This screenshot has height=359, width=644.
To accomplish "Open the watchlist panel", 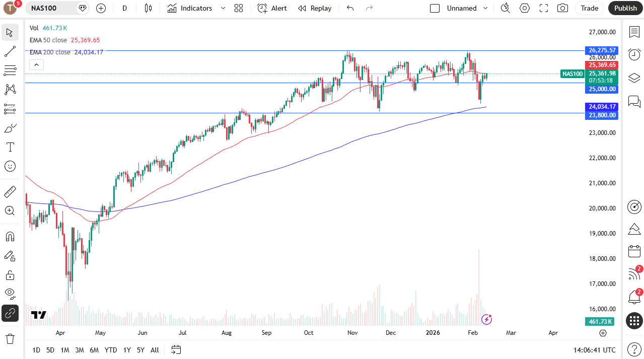I will [634, 32].
